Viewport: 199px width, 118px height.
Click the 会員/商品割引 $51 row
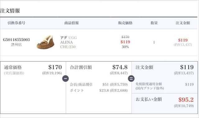[x=99, y=84]
